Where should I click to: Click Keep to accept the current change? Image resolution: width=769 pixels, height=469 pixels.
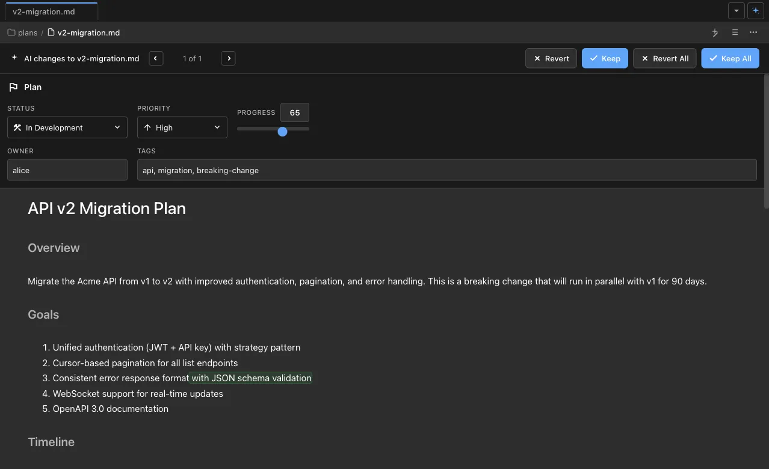(x=605, y=58)
